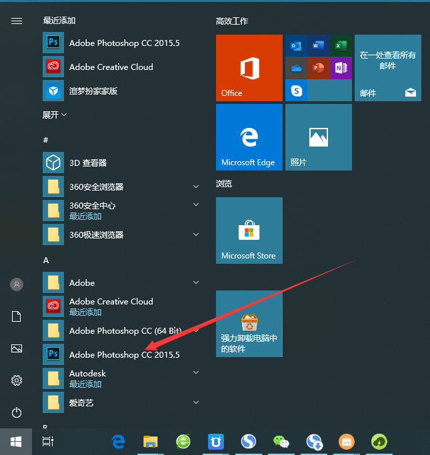Click the Office tile
The image size is (430, 455).
point(249,68)
